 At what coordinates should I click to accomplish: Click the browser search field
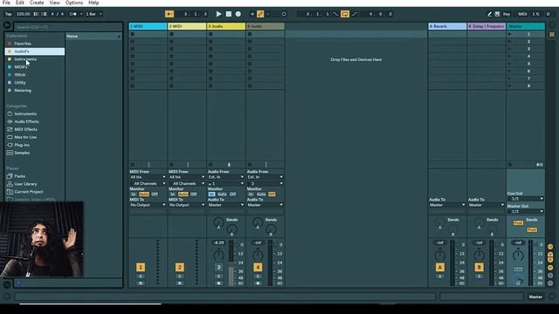click(68, 27)
